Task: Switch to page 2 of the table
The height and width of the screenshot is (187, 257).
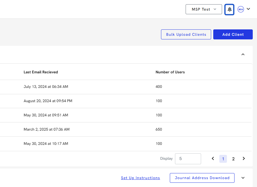Action: [x=233, y=159]
